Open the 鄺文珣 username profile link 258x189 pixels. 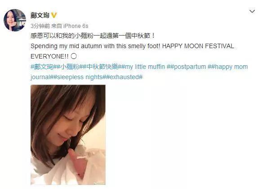pos(40,15)
